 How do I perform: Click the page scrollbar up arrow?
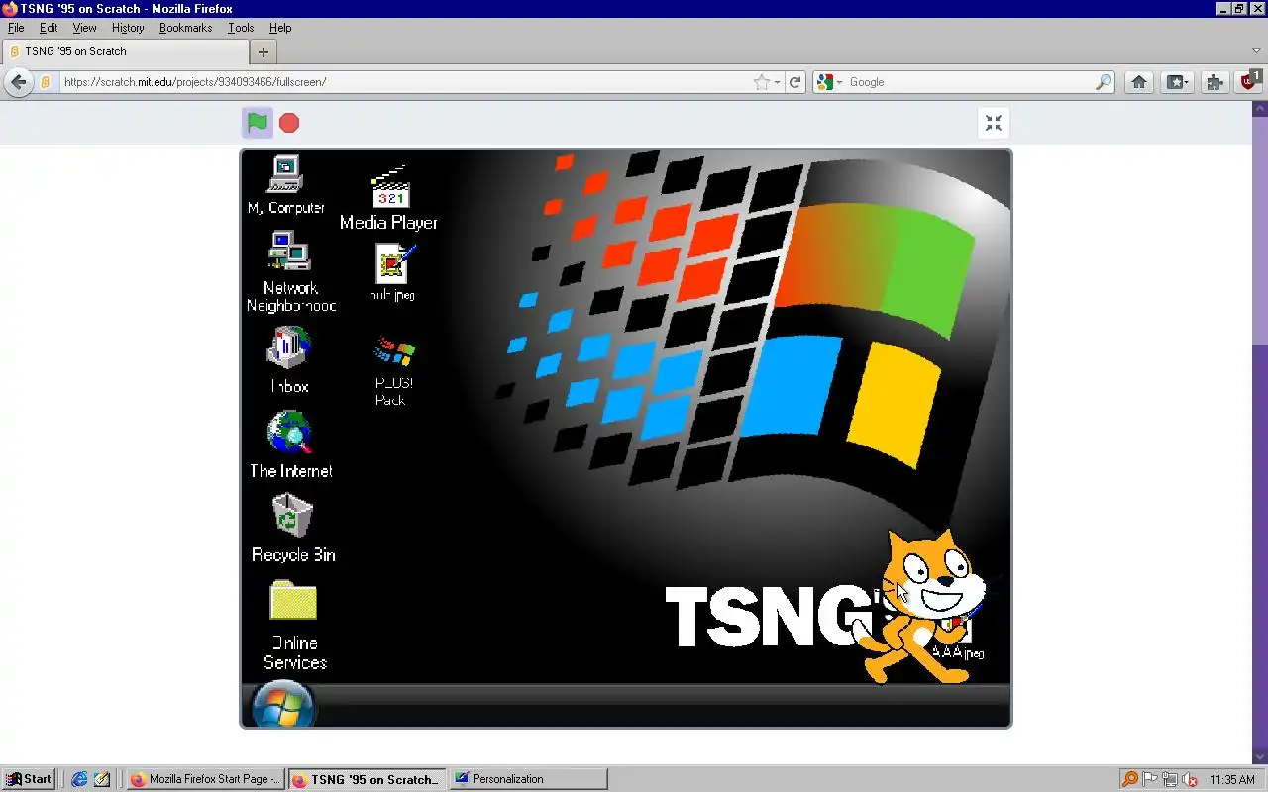tap(1260, 107)
